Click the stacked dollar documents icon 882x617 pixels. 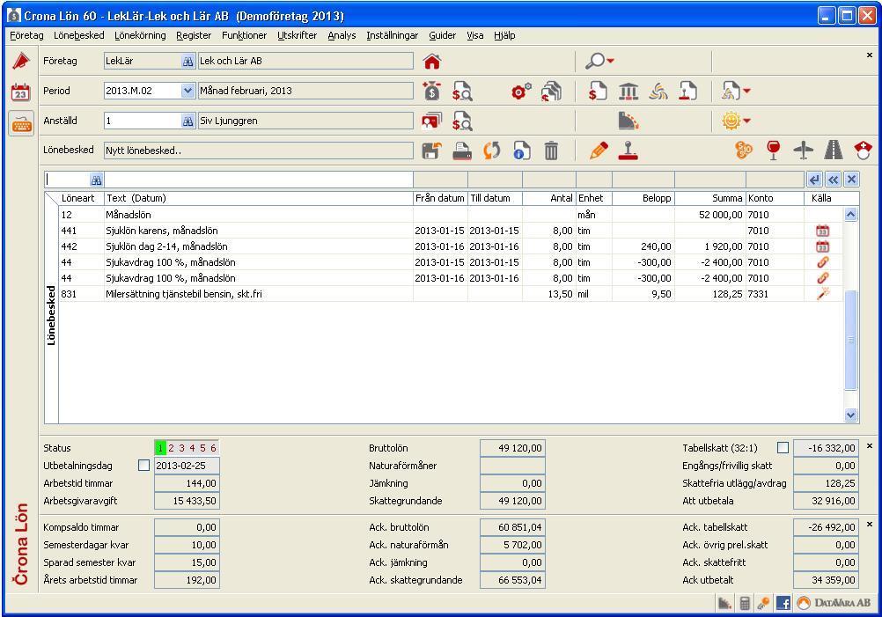tap(551, 91)
